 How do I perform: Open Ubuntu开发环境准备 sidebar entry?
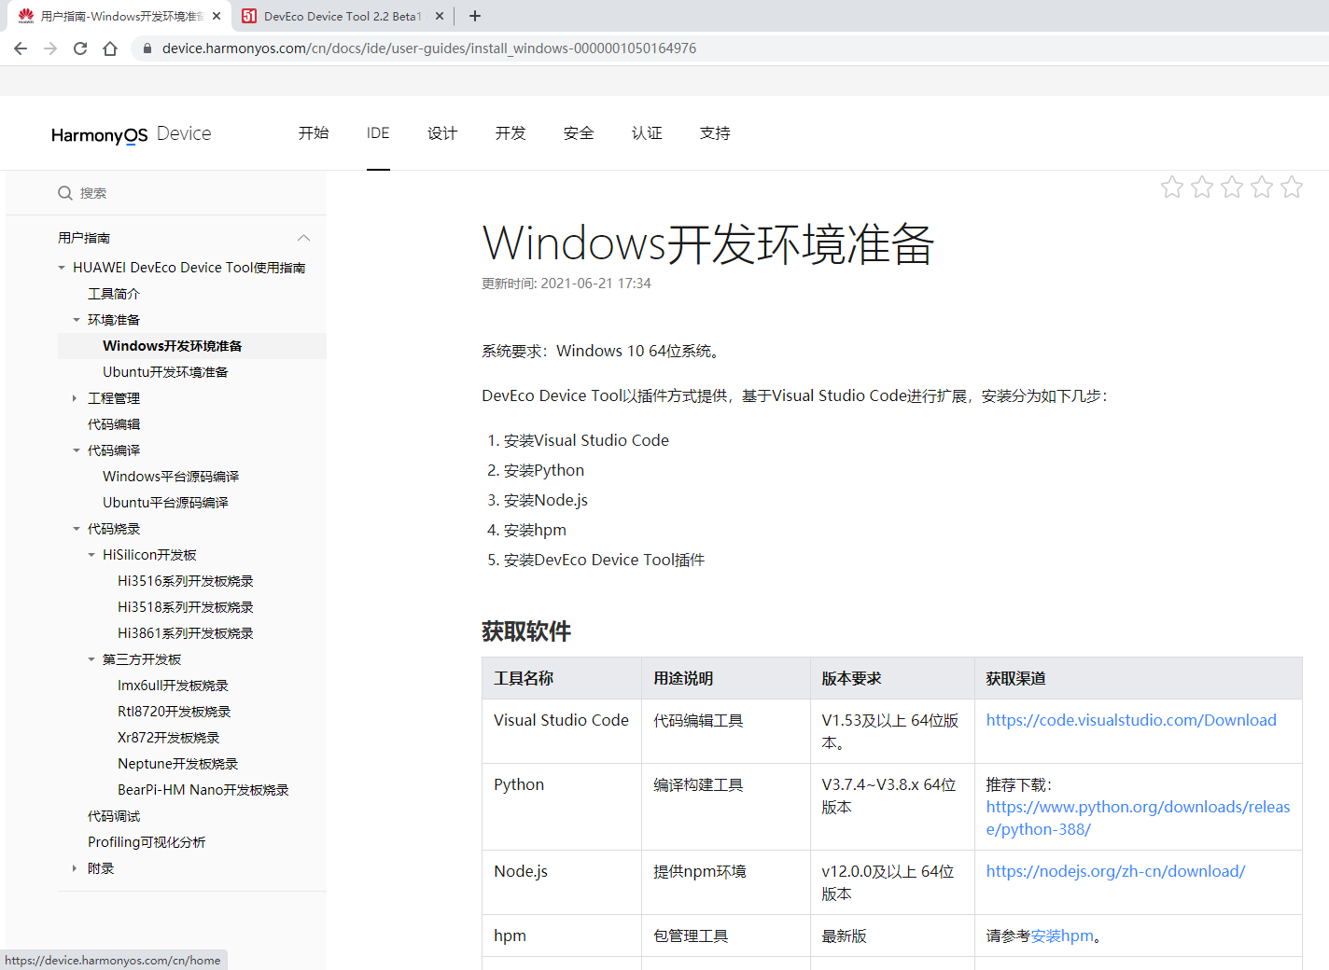[165, 372]
